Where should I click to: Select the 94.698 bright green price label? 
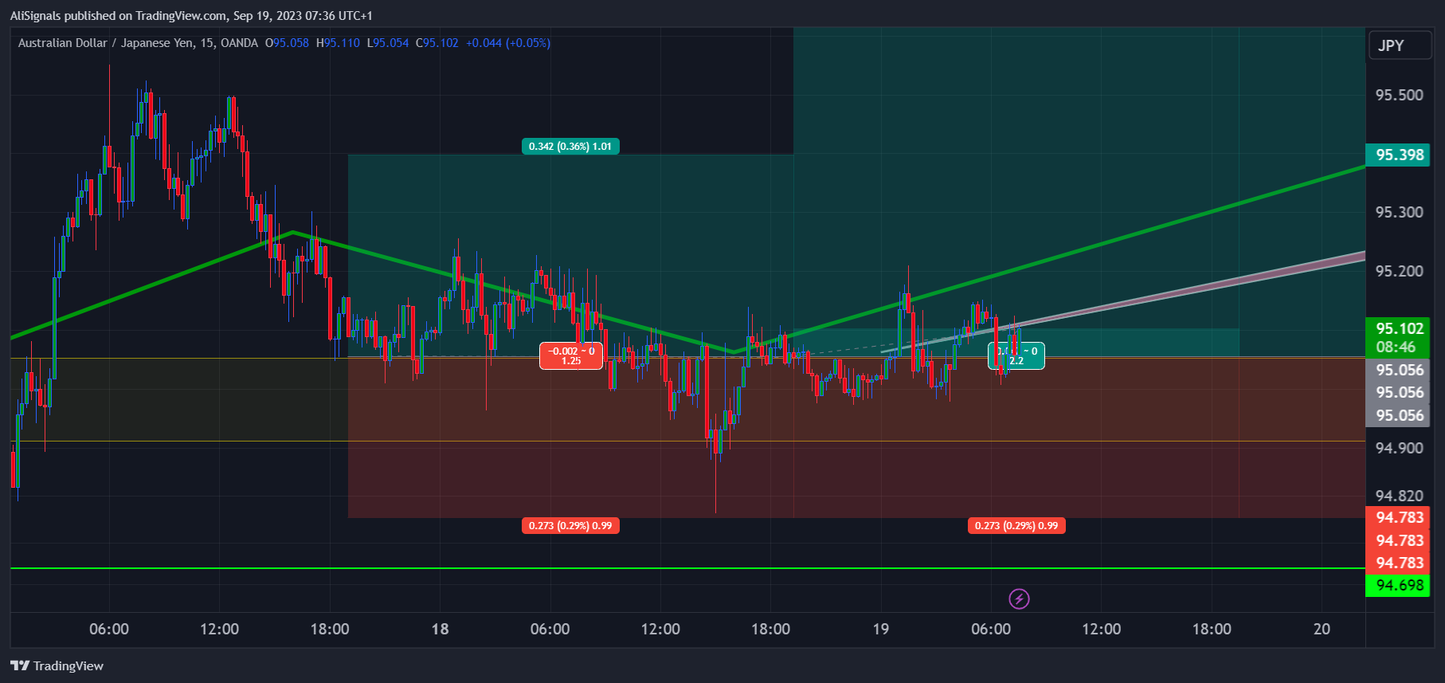pos(1399,585)
